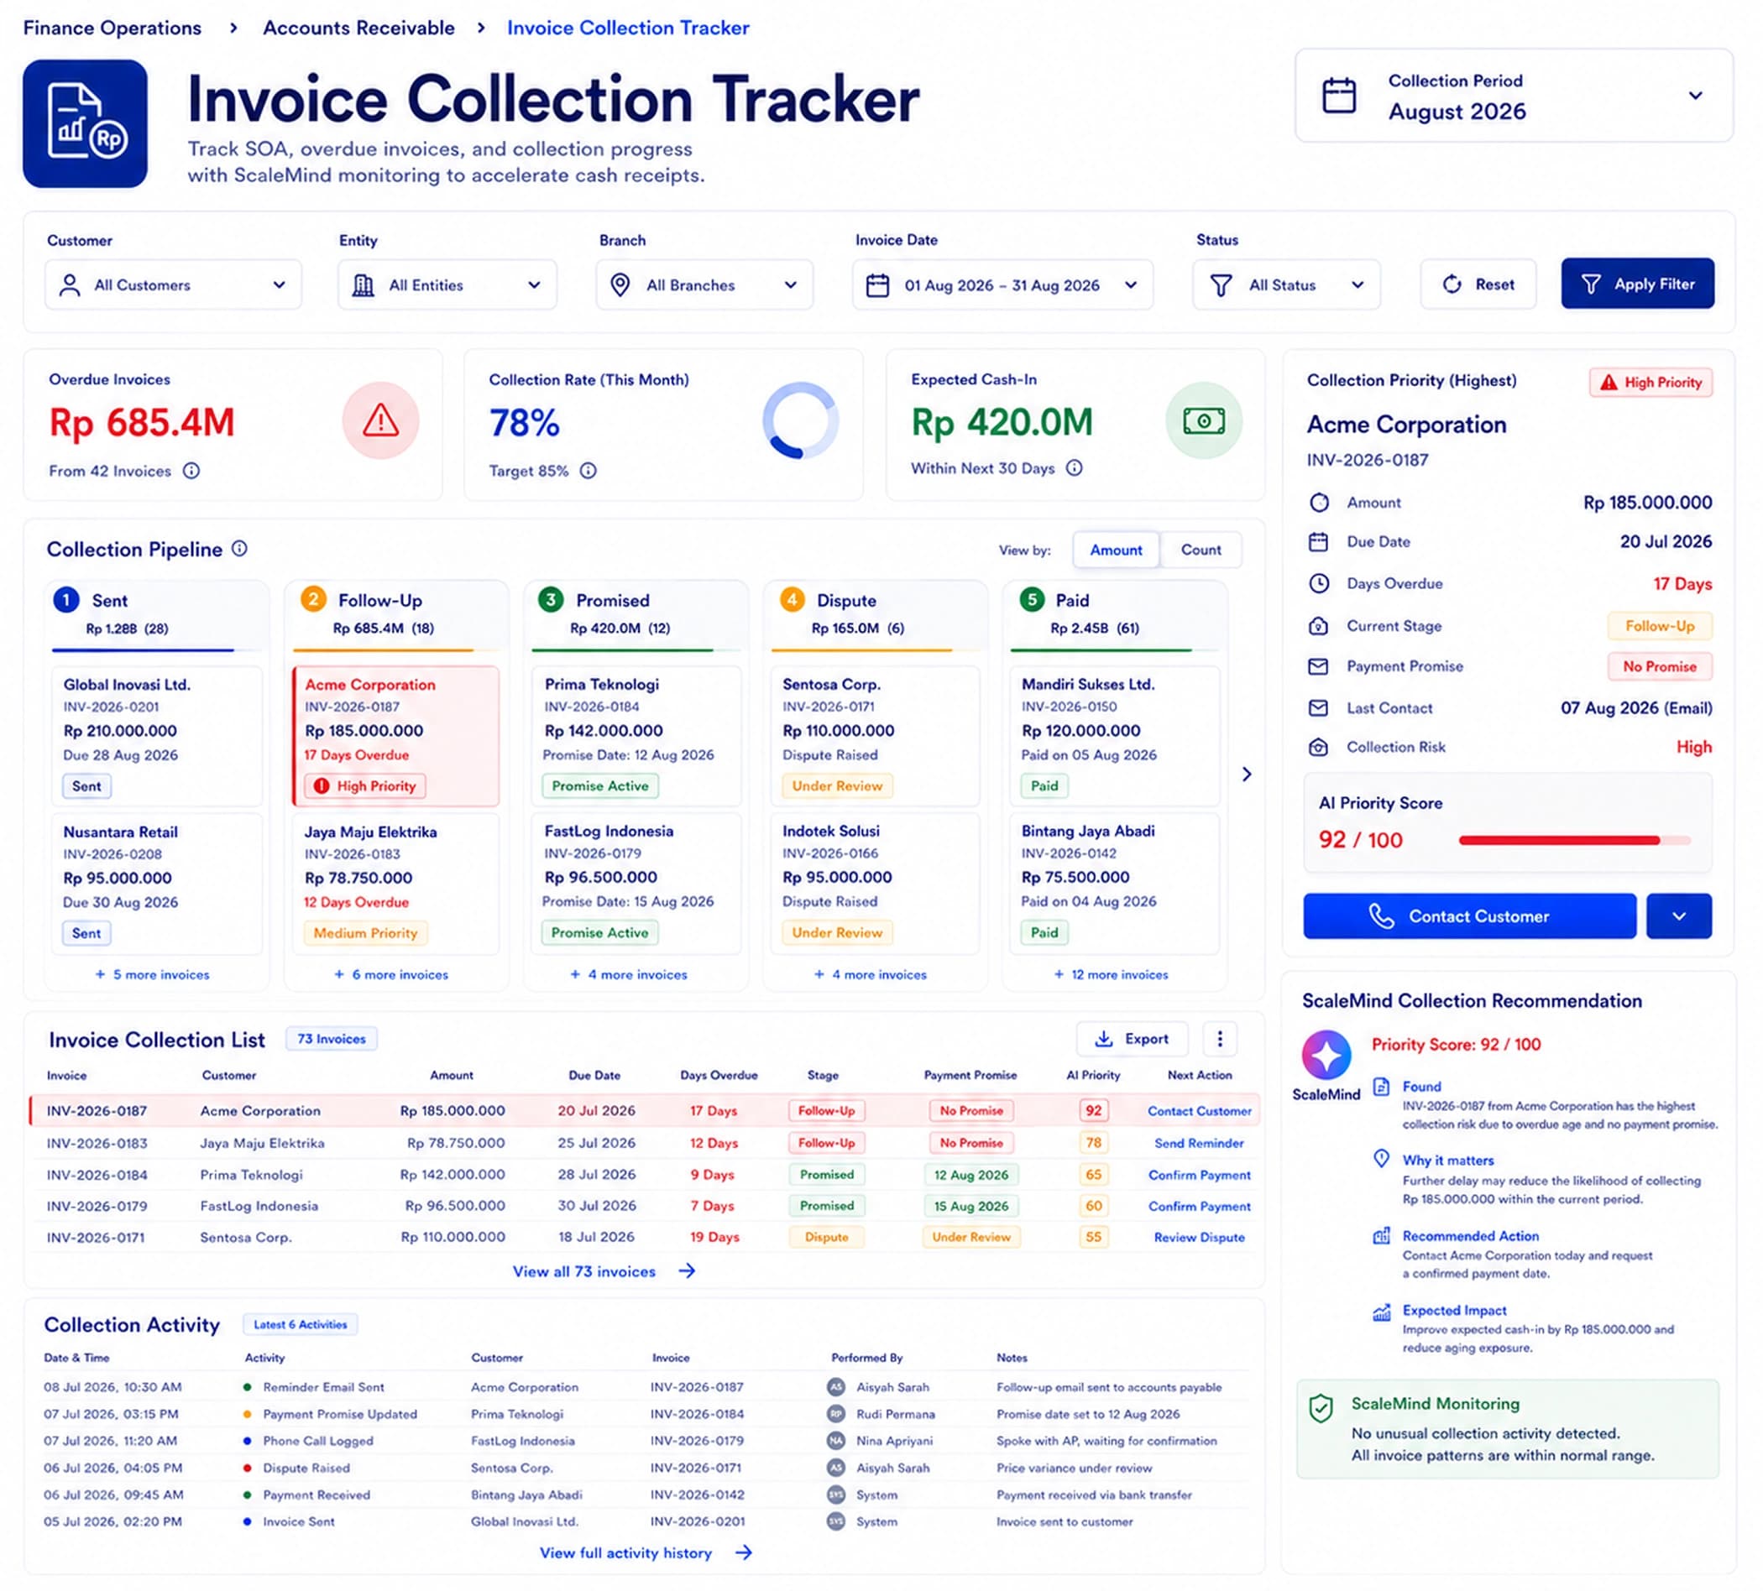Click the ScaleMind sparkle avatar icon
The height and width of the screenshot is (1591, 1763).
click(1326, 1055)
